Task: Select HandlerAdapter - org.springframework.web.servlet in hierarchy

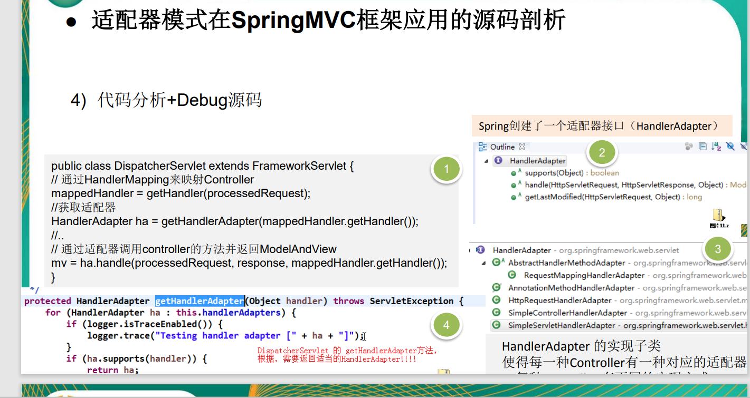Action: click(586, 250)
